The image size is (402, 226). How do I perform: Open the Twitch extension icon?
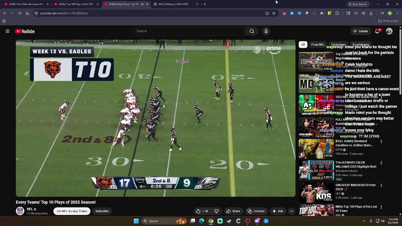click(x=307, y=13)
